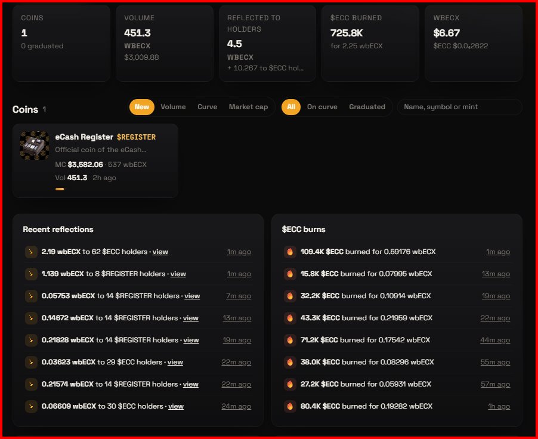Open the eCash Register coin title
538x439 pixels.
84,137
